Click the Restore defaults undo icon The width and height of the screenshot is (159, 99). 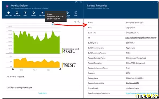point(68,13)
